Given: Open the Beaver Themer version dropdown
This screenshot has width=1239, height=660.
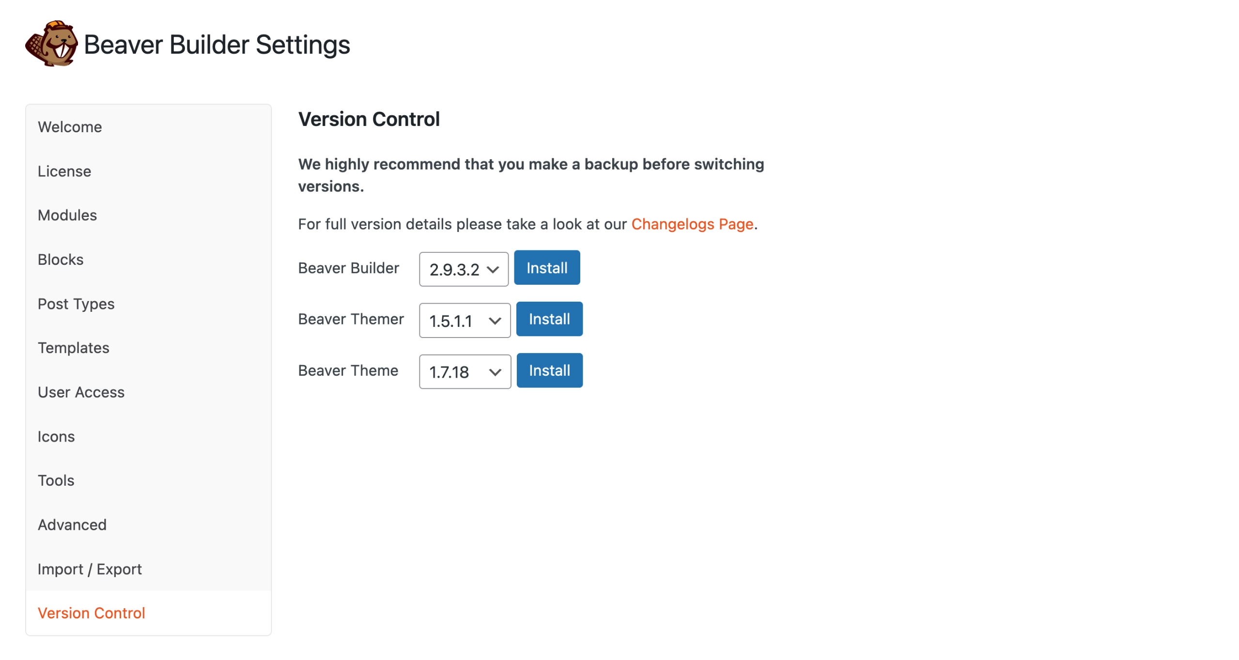Looking at the screenshot, I should coord(464,320).
